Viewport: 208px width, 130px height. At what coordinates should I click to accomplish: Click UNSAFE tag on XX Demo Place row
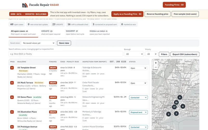[53, 97]
